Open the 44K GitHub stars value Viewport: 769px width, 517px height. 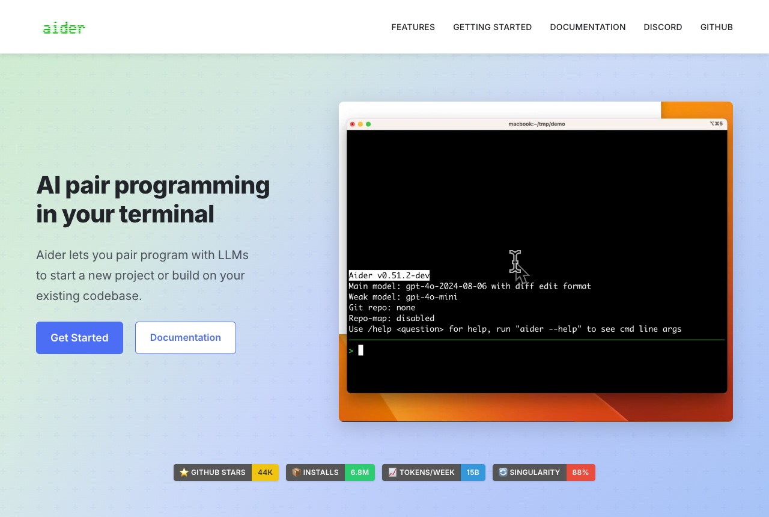click(x=265, y=473)
